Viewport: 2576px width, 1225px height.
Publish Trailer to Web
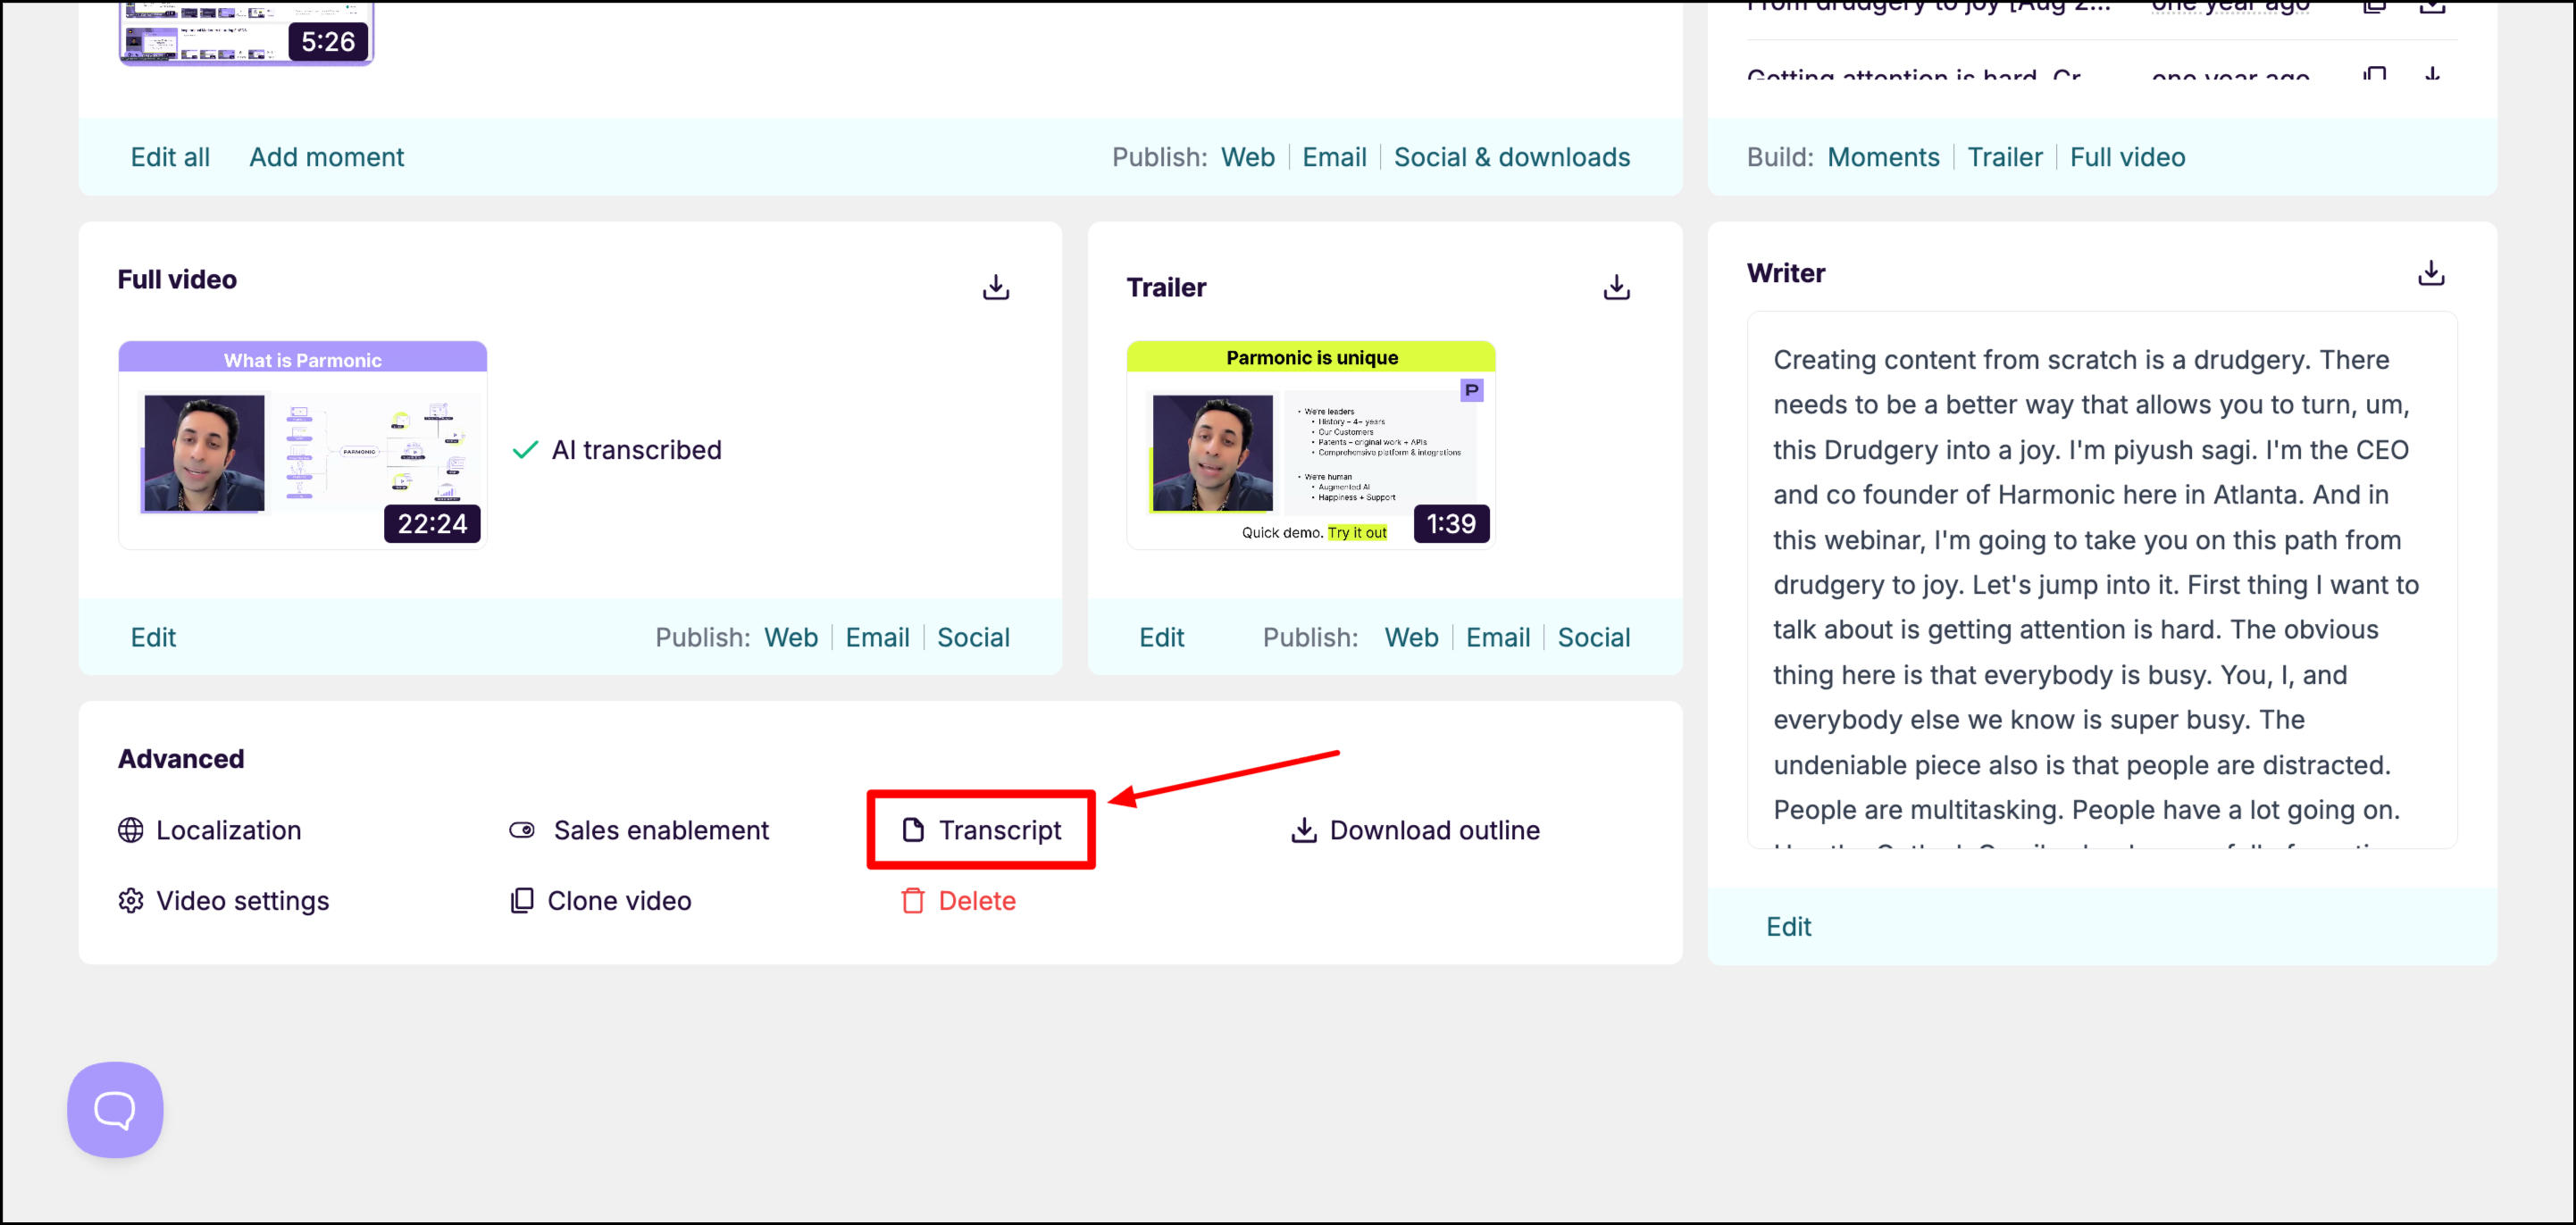click(x=1410, y=637)
